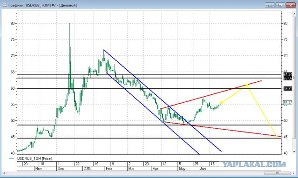Viewport: 298px width, 178px height.
Task: Click the USDRUB_TOM [Price] legend entry
Action: 34,158
